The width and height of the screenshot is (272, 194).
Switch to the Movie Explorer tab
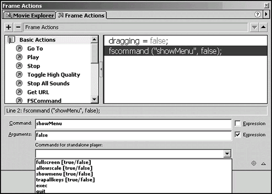30,15
